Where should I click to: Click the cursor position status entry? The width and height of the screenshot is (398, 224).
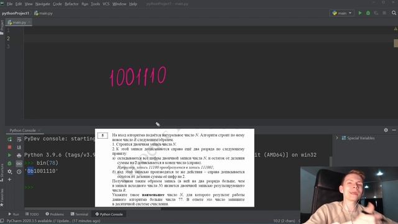(284, 221)
